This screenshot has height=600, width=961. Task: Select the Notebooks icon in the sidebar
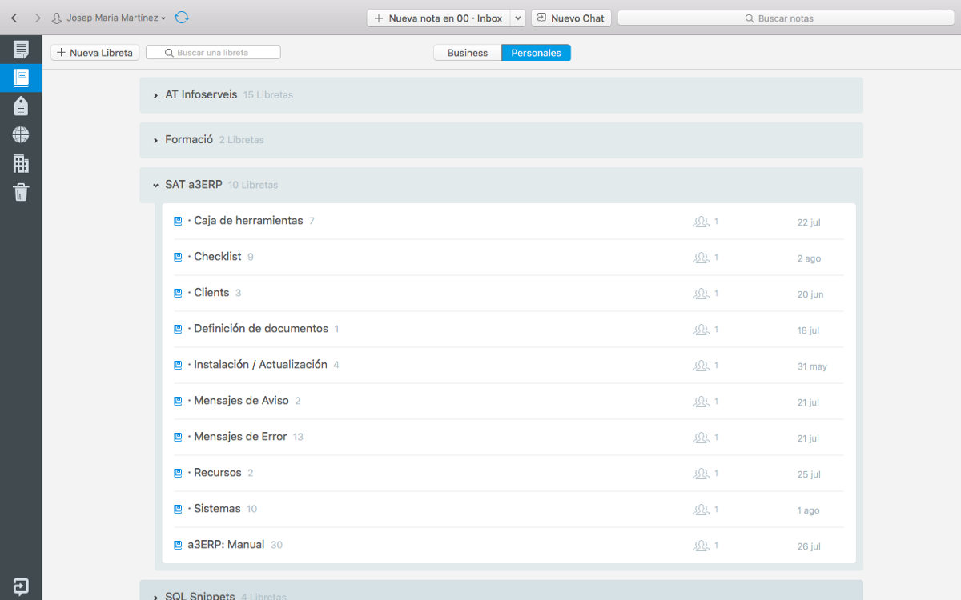[x=20, y=78]
